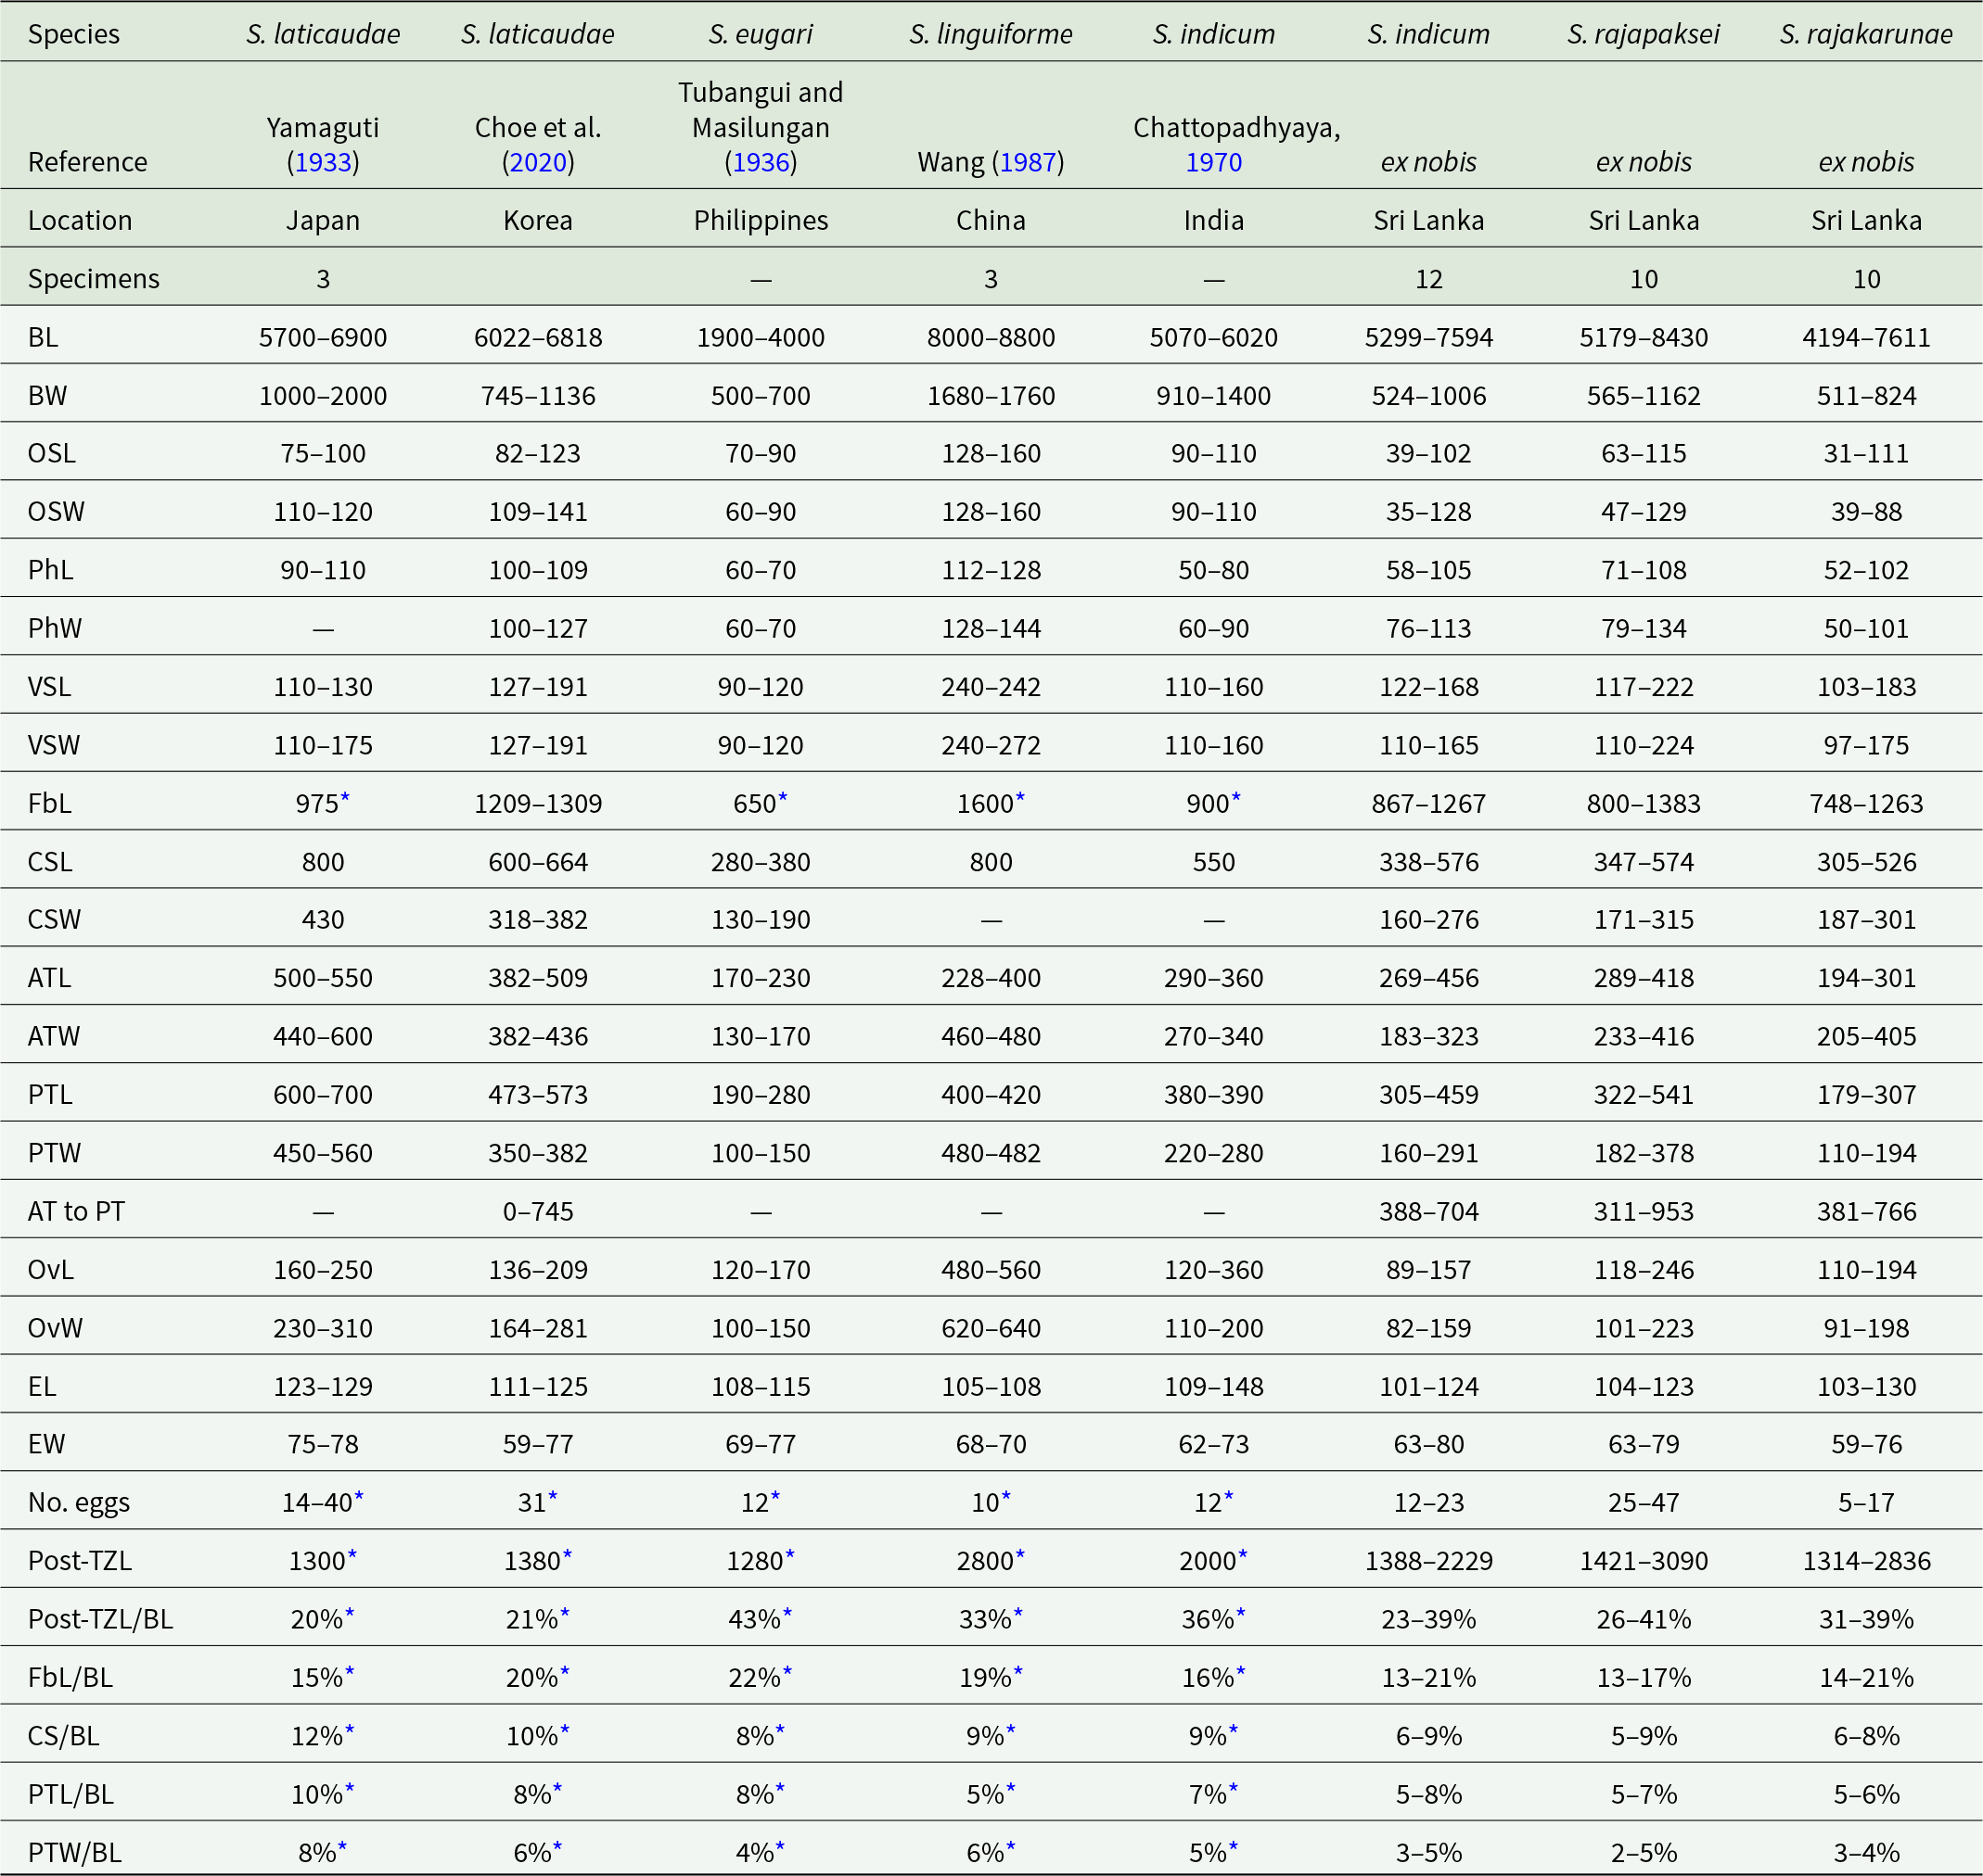Select the BL row label
Screen dimensions: 1983x1876
(43, 337)
